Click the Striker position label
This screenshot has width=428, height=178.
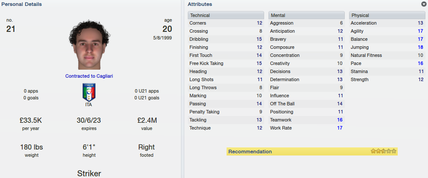click(x=89, y=173)
